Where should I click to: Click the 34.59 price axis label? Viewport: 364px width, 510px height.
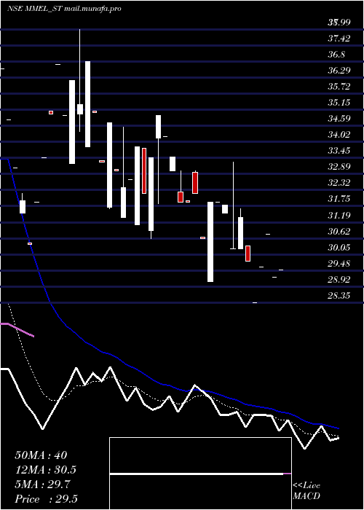(x=339, y=118)
